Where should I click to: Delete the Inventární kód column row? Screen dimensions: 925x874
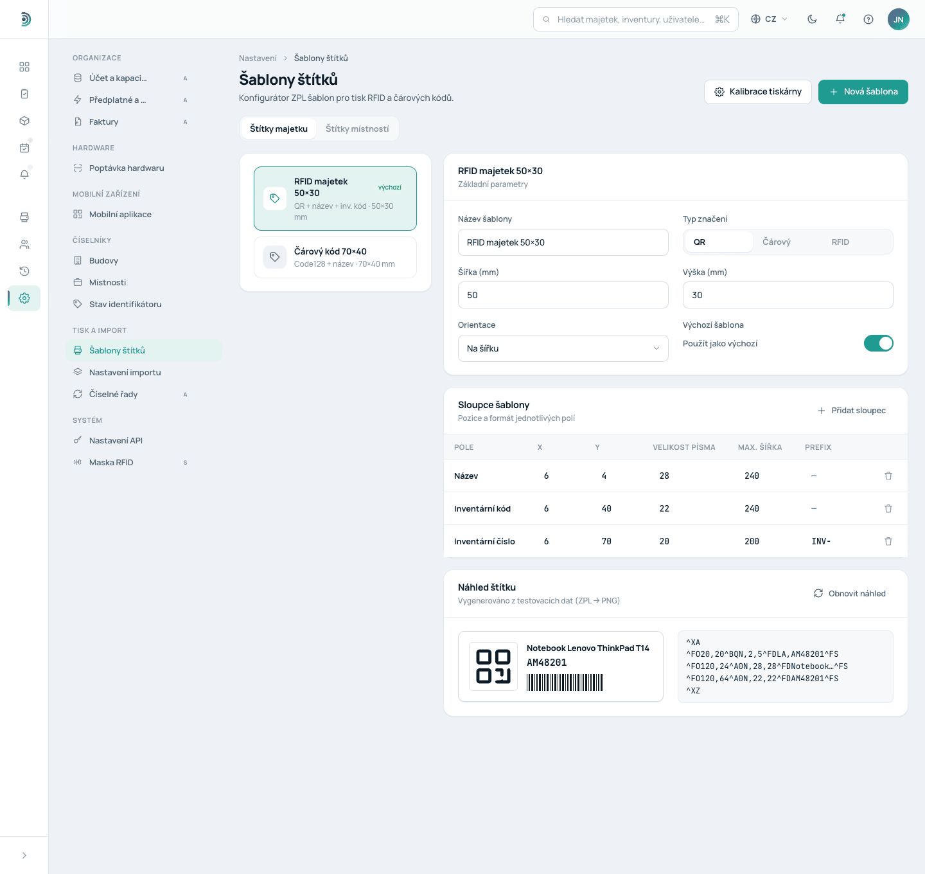tap(888, 508)
